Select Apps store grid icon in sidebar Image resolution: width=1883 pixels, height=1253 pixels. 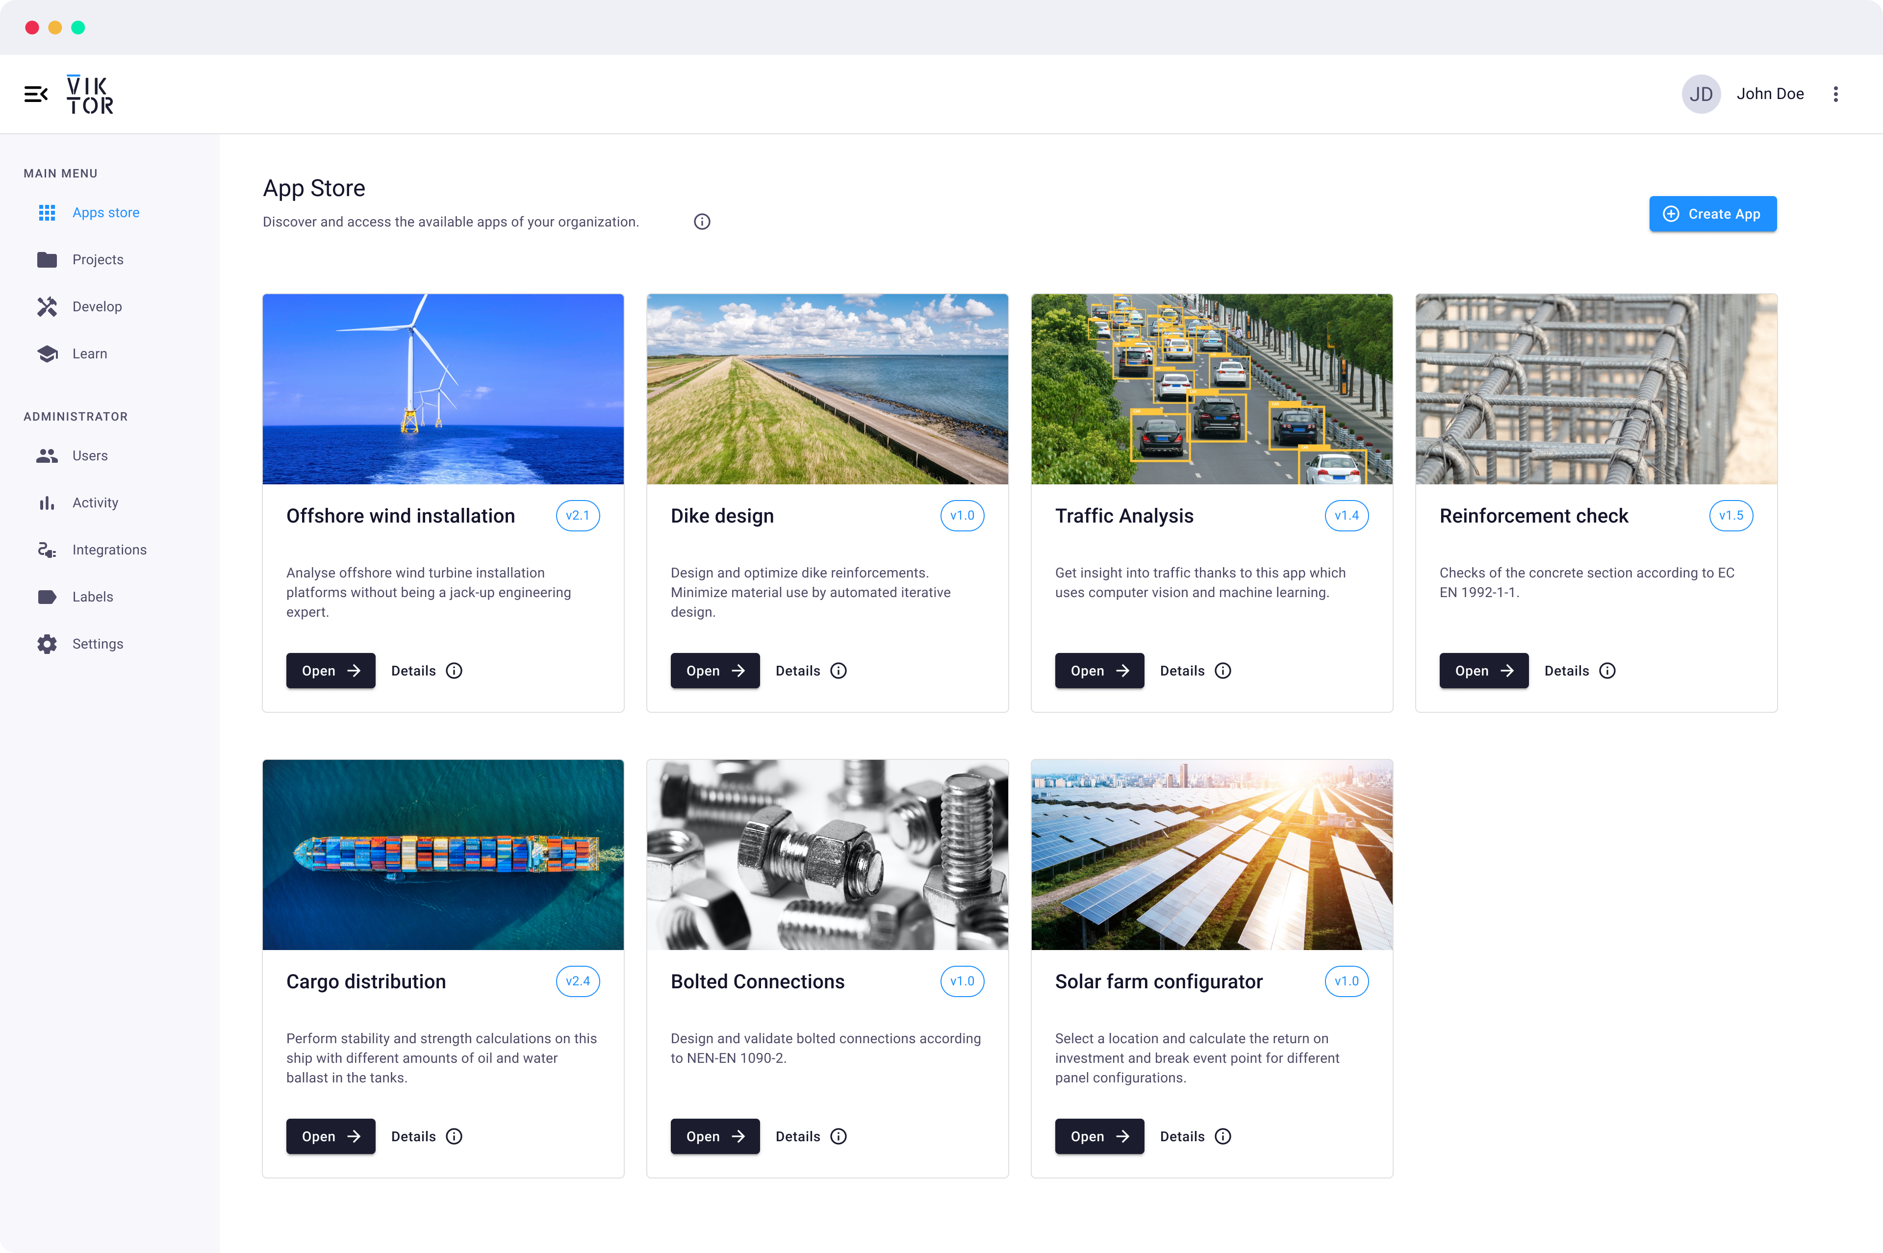(47, 213)
